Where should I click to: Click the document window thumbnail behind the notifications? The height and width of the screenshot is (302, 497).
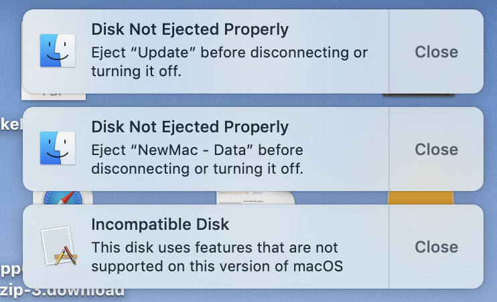[255, 198]
